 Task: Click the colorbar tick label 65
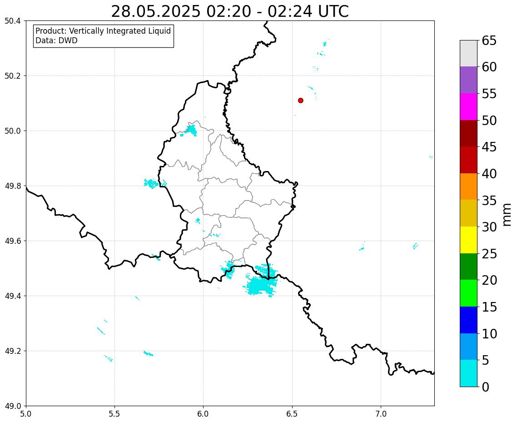pyautogui.click(x=489, y=40)
